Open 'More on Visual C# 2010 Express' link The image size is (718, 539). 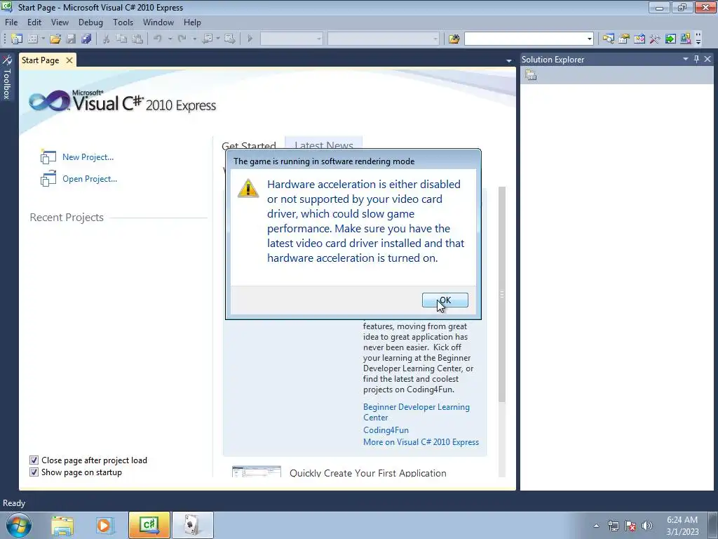point(421,442)
